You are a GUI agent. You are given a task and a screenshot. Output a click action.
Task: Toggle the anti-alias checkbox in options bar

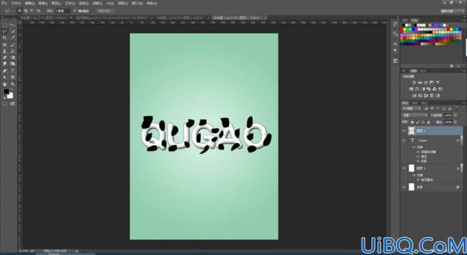[75, 11]
